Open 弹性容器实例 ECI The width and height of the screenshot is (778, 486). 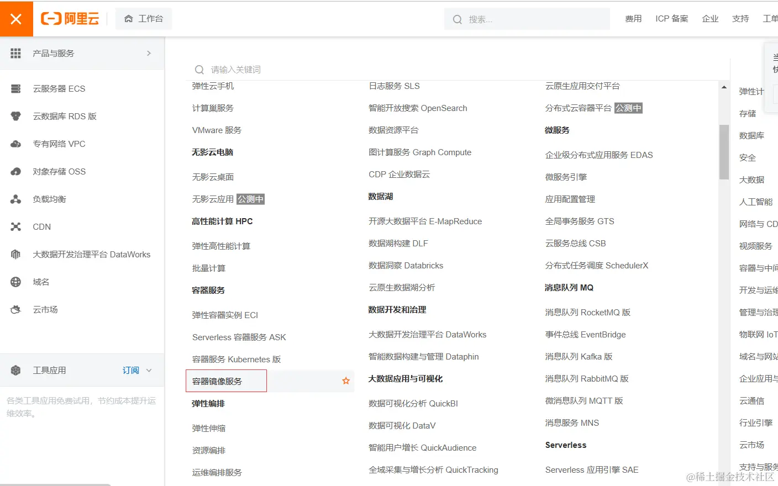pos(225,315)
